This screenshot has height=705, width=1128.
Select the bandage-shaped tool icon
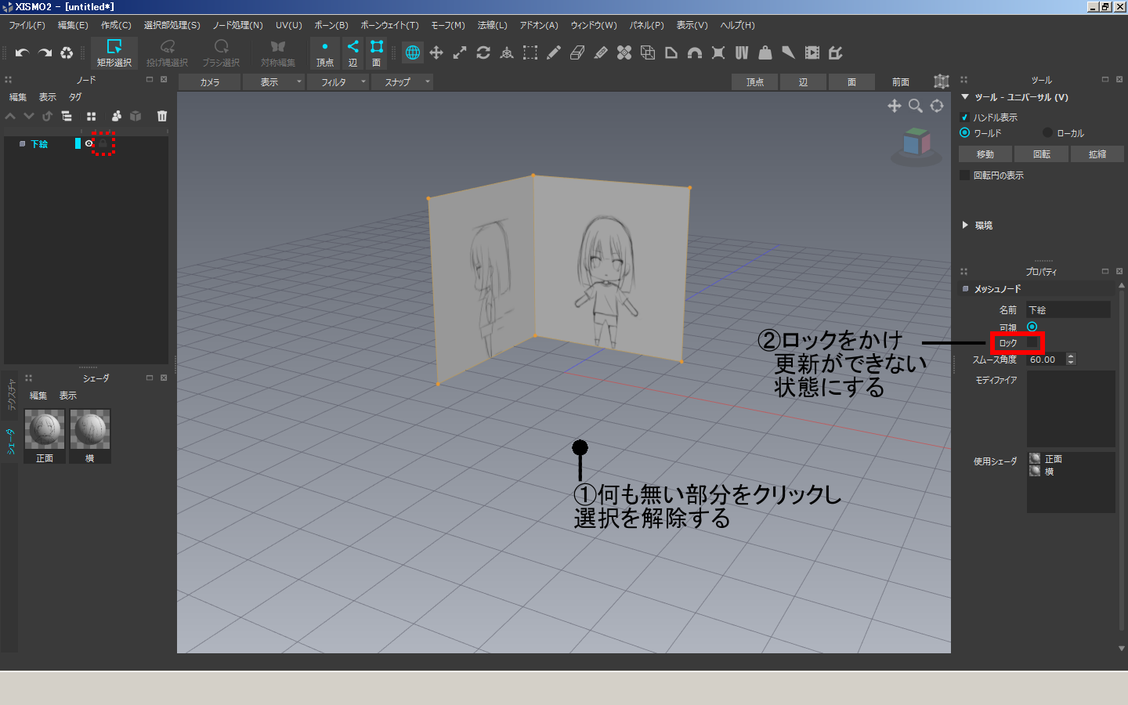[624, 52]
